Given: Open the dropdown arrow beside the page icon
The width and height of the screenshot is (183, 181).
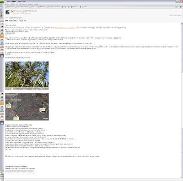Looking at the screenshot, I should pyautogui.click(x=178, y=7).
